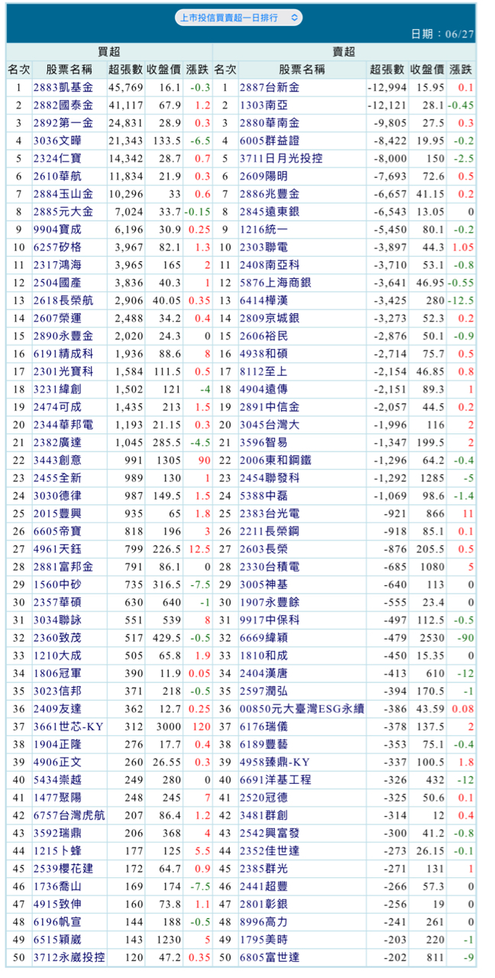Select 5876上海商銀 in the sell list
This screenshot has height=978, width=495.
click(x=276, y=283)
